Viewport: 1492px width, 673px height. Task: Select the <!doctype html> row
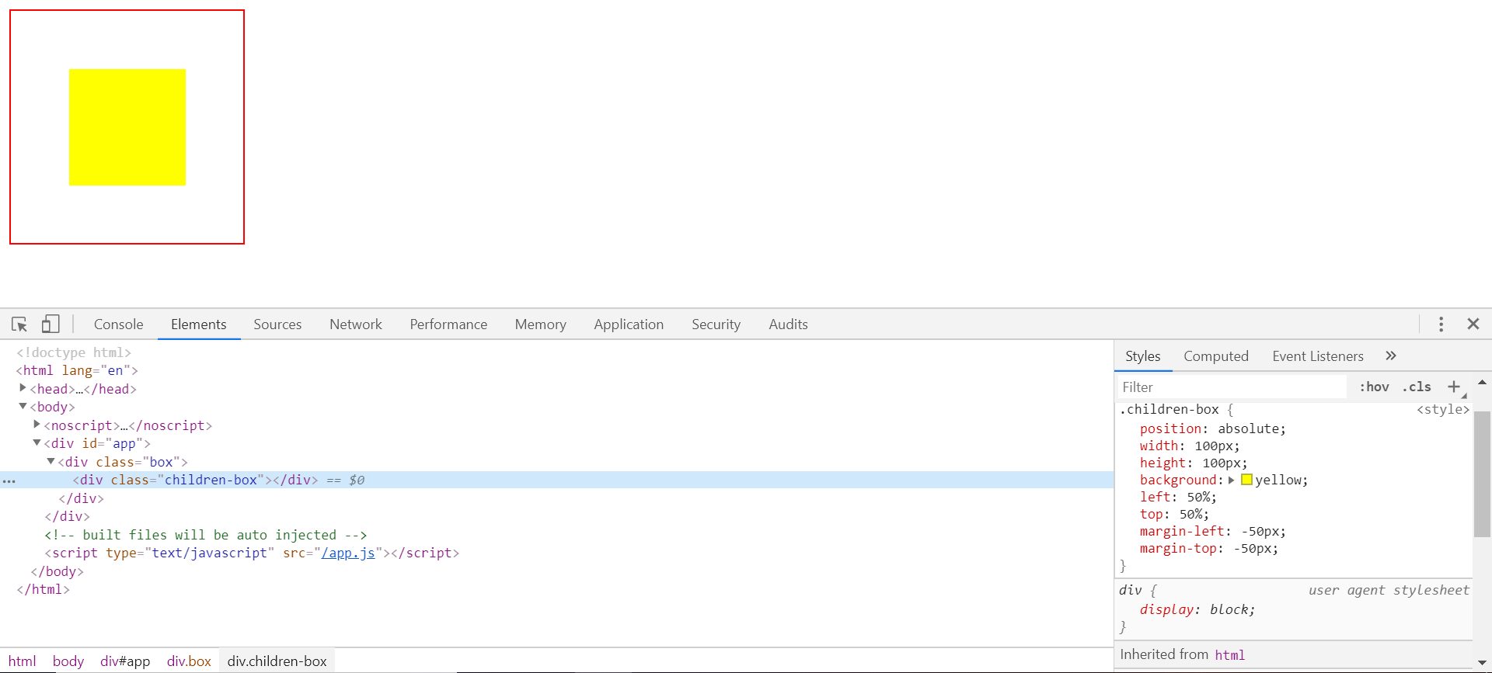point(74,352)
